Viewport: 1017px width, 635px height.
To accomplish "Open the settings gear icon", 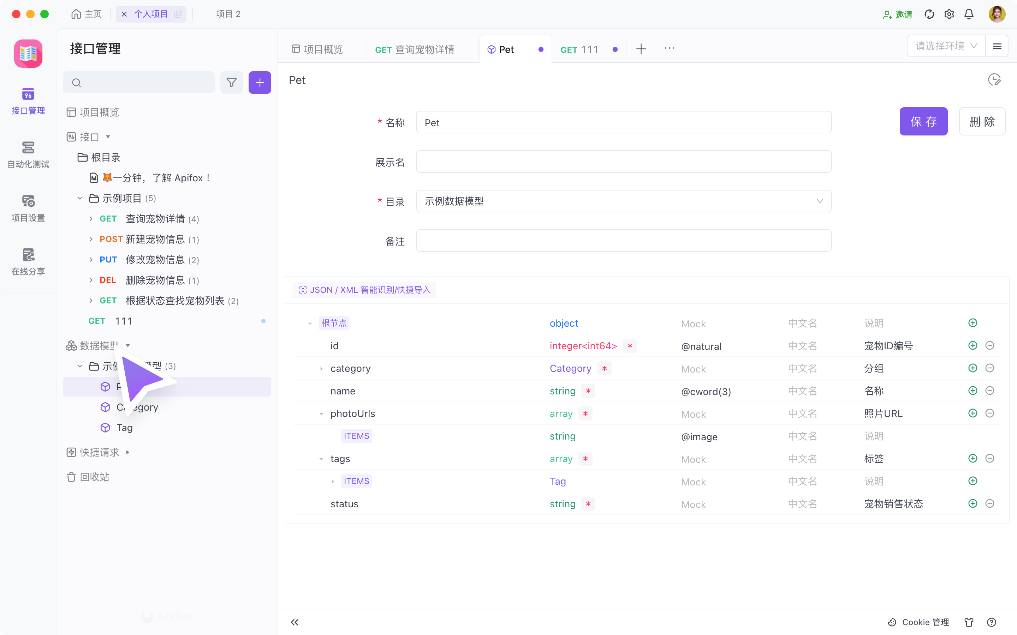I will (949, 14).
